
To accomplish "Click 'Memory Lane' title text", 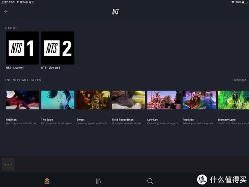I will click(x=227, y=120).
